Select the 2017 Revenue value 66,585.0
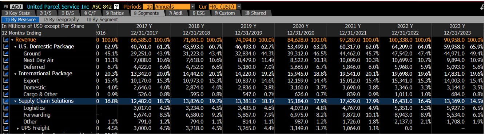Viewport: 485px width, 134px height. [x=141, y=40]
